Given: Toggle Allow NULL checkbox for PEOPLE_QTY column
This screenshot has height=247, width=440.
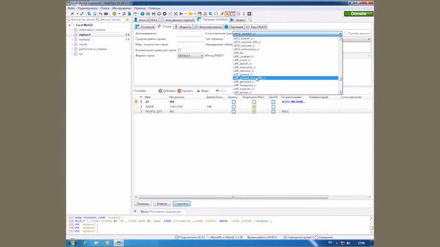Looking at the screenshot, I should (x=254, y=111).
